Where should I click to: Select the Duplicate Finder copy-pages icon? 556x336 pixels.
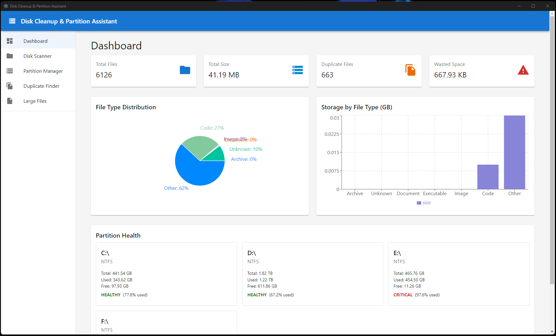point(10,86)
